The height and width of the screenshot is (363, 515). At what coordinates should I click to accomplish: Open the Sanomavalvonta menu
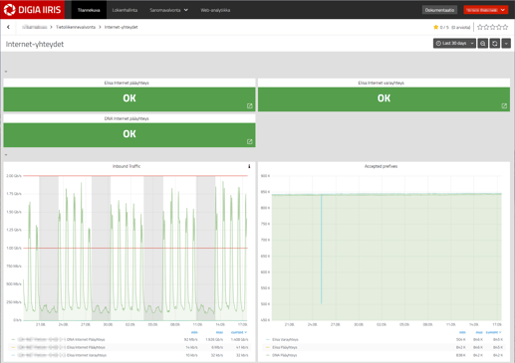(x=168, y=10)
